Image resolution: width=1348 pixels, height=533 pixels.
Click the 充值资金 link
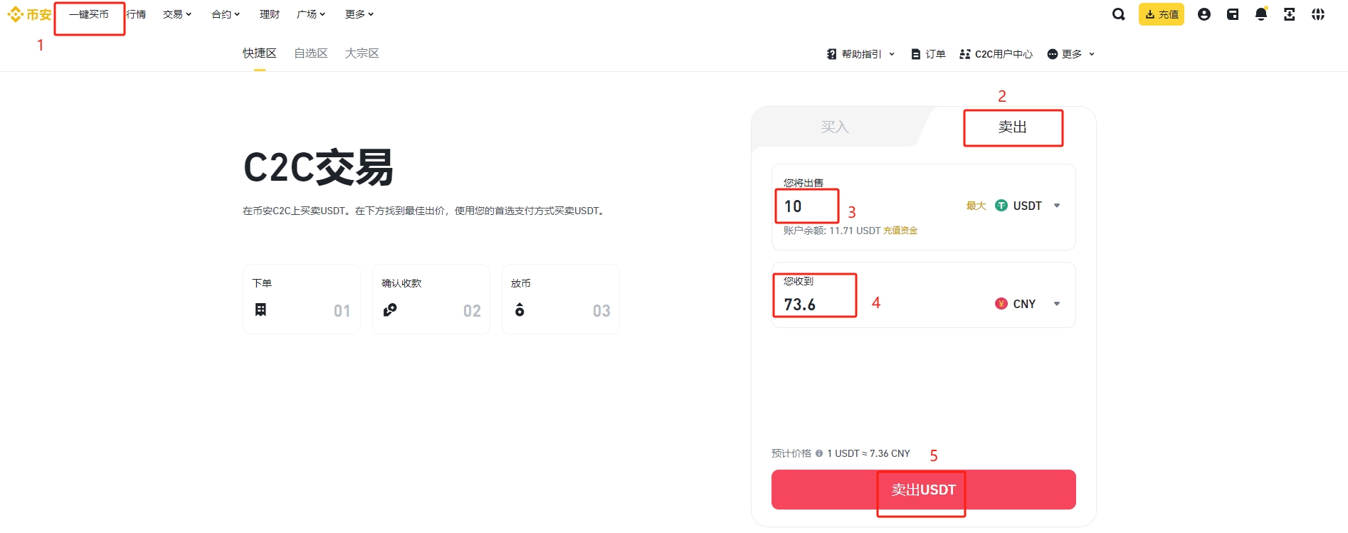pyautogui.click(x=900, y=231)
